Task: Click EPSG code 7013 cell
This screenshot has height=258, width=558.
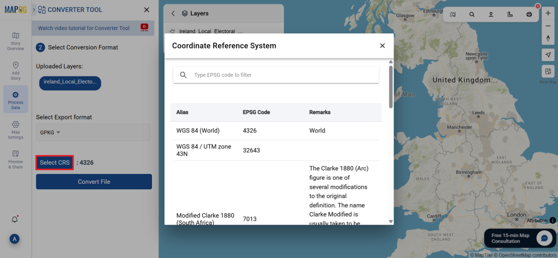Action: 250,219
